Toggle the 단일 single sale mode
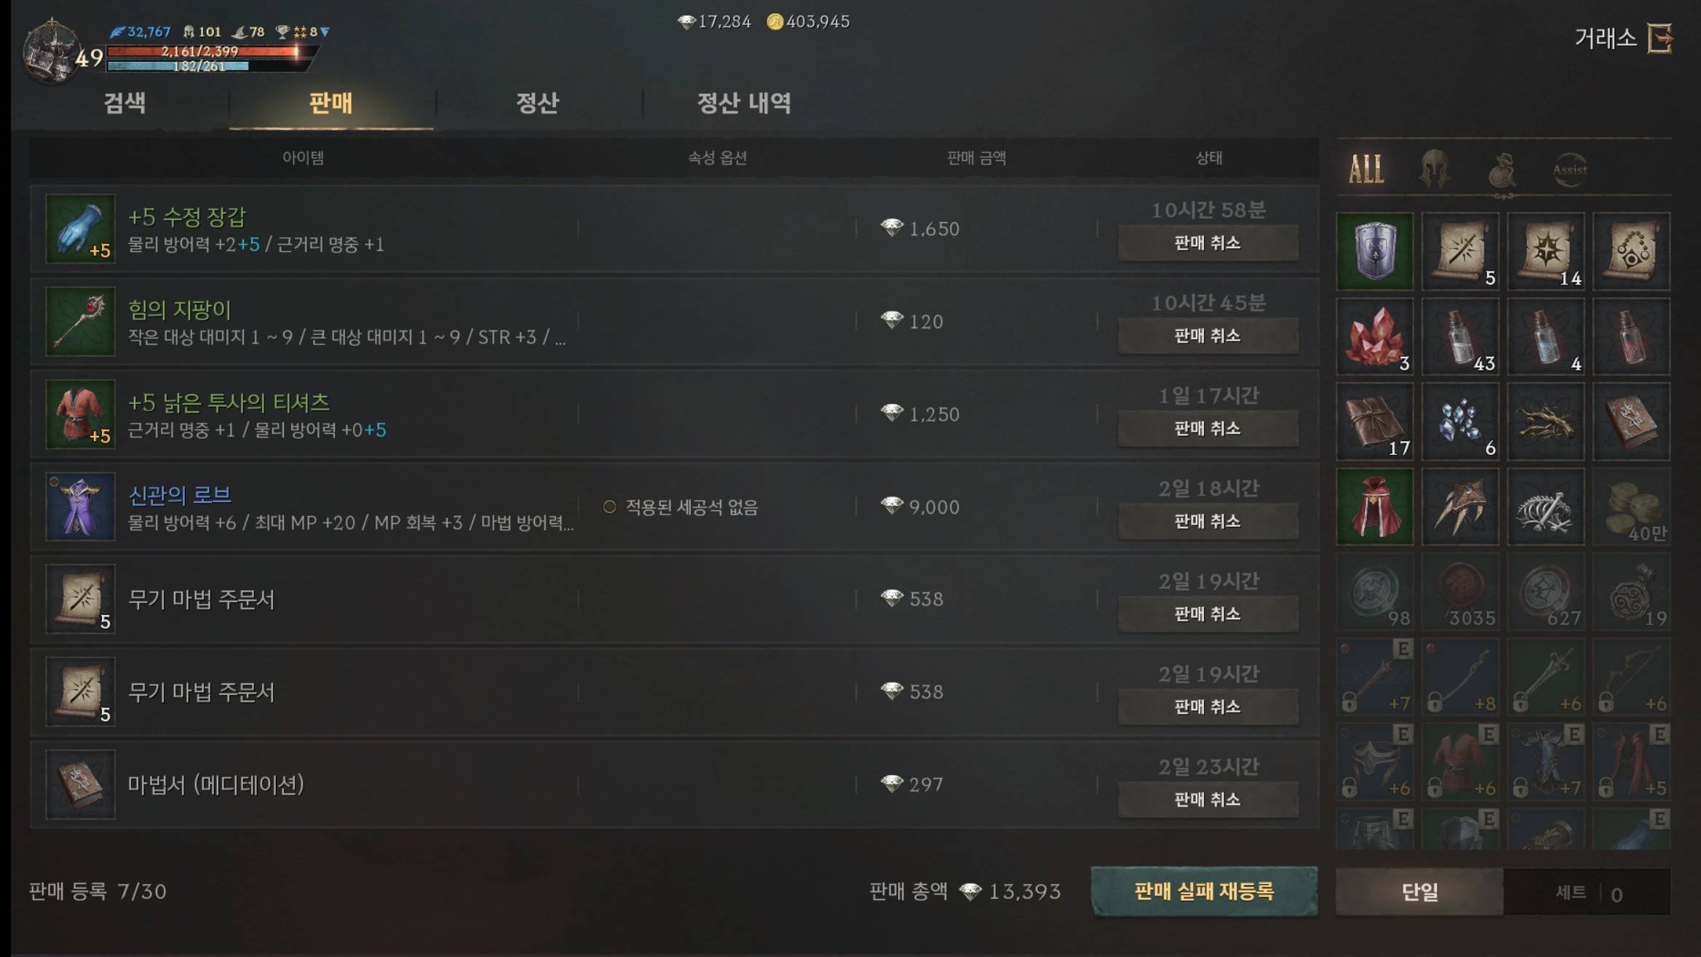Screen dimensions: 1701x957 (1419, 892)
